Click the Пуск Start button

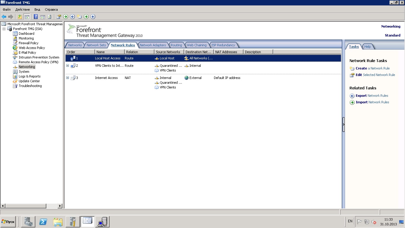[x=8, y=222]
